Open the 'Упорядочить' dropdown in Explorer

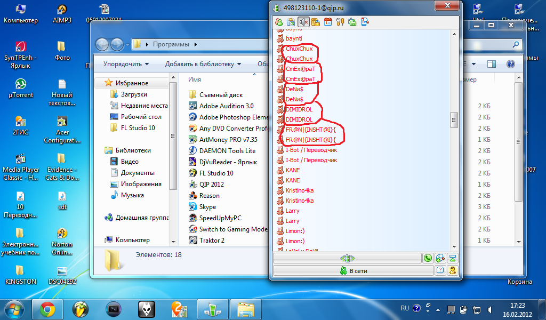tap(126, 64)
